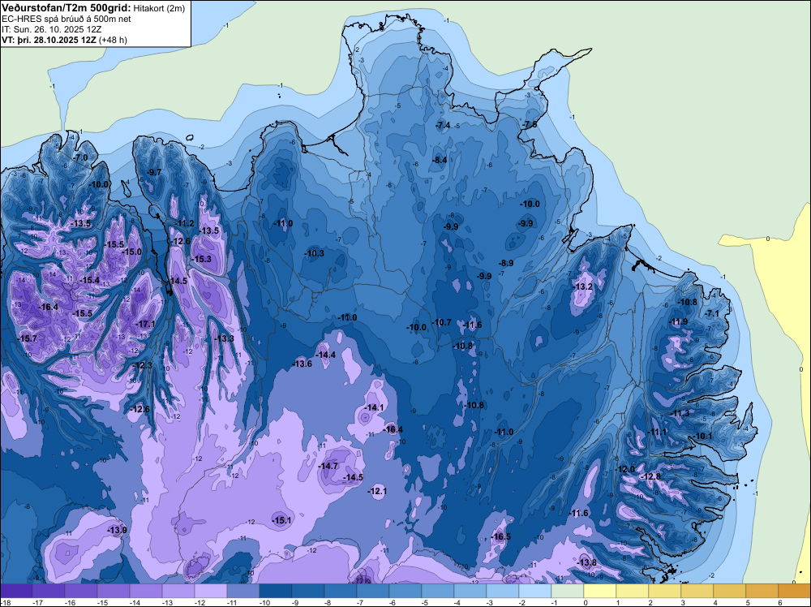Click the legend swatch between 3 and 4
Screen dimensions: 811x607
point(697,591)
